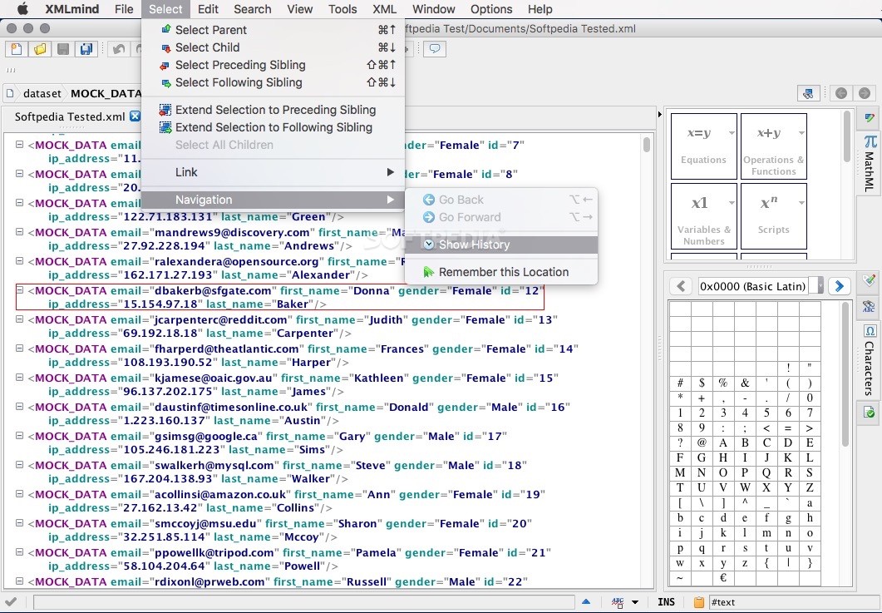
Task: Insert the € character from palette
Action: 723,577
